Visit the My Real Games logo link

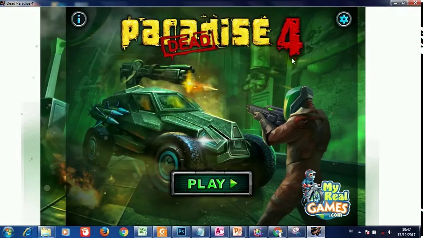326,195
